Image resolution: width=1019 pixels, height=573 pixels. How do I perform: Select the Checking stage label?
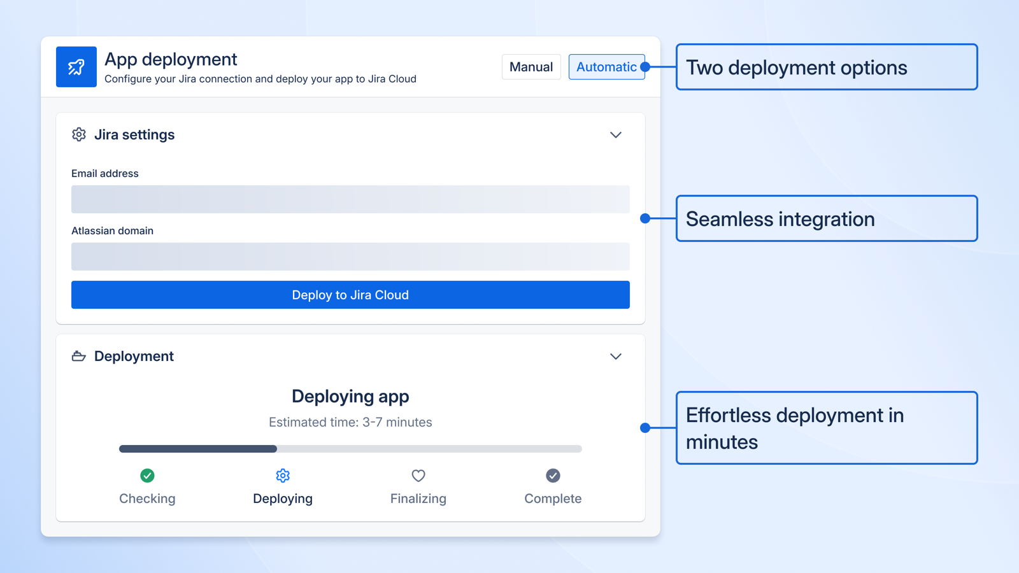point(147,499)
